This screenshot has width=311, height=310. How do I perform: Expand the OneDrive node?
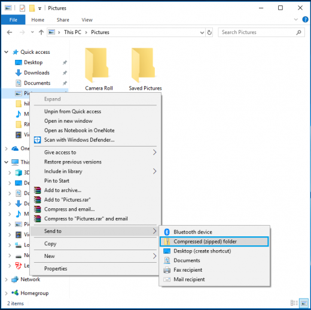coord(6,148)
